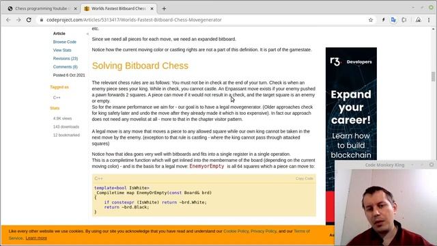This screenshot has width=437, height=246.
Task: Click Learn more in cookie banner
Action: click(36, 238)
